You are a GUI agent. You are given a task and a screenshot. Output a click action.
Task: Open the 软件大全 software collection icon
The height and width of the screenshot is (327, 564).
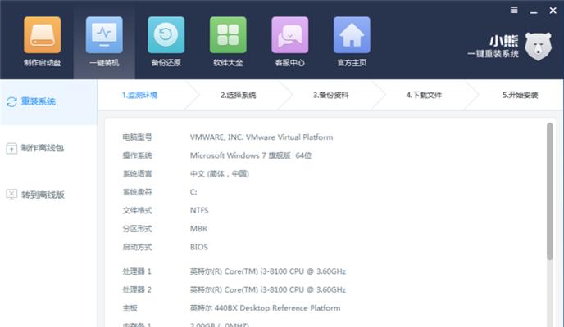coord(228,35)
